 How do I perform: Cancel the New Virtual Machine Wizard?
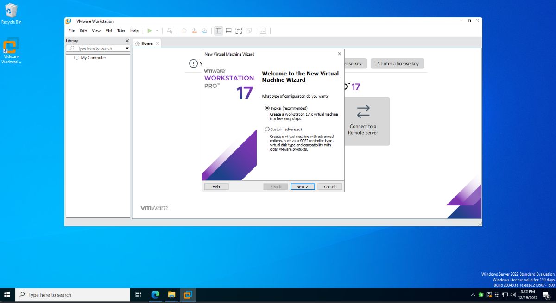[329, 186]
